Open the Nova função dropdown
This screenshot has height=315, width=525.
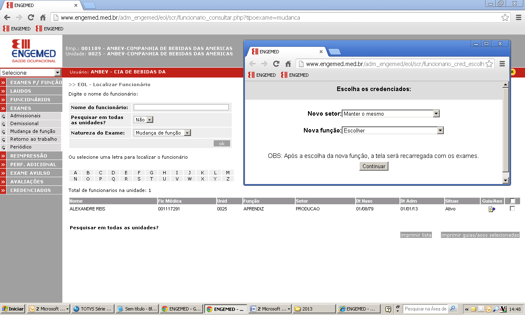click(393, 130)
